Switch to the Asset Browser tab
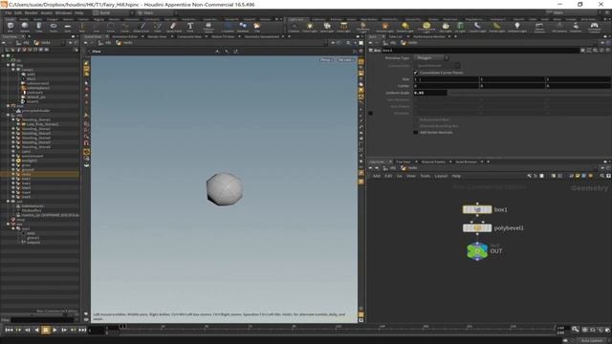The height and width of the screenshot is (344, 612). pos(466,161)
